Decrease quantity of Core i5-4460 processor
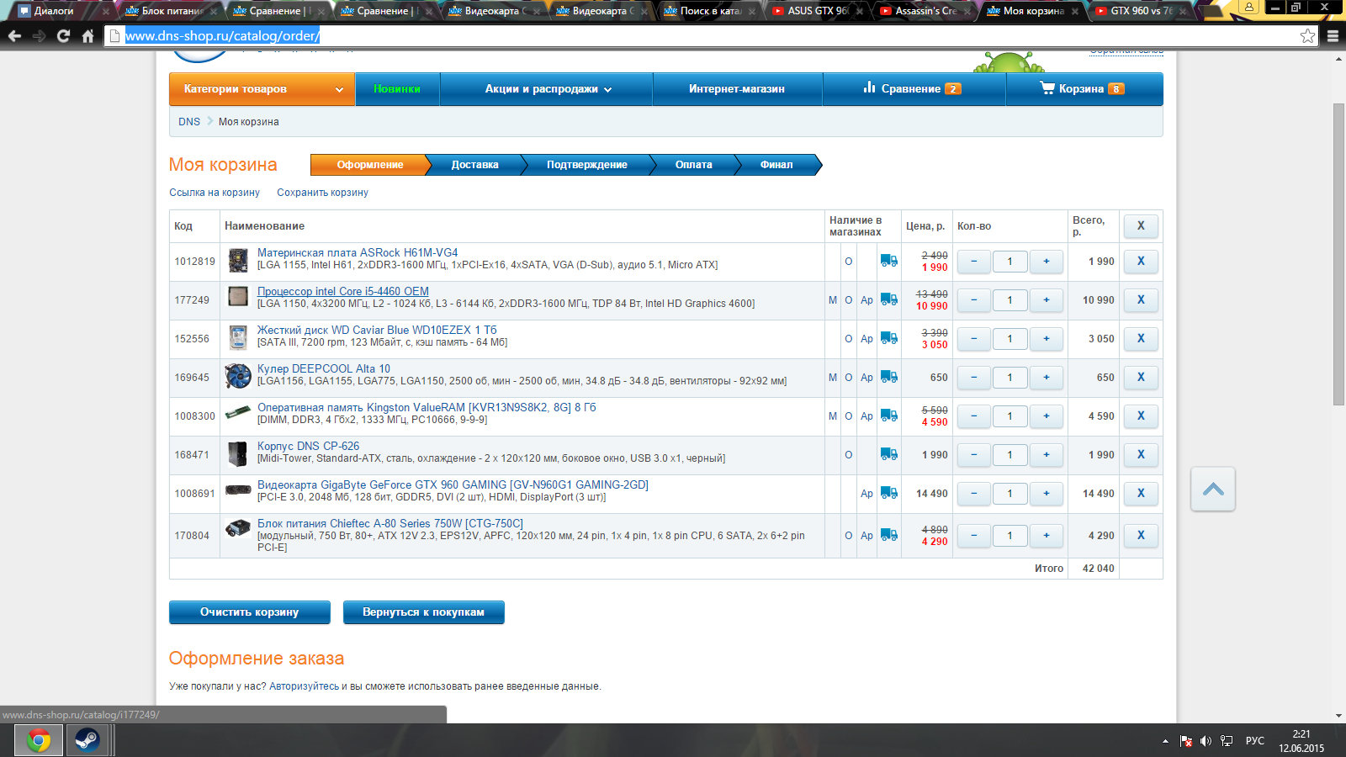Image resolution: width=1346 pixels, height=757 pixels. click(x=974, y=299)
